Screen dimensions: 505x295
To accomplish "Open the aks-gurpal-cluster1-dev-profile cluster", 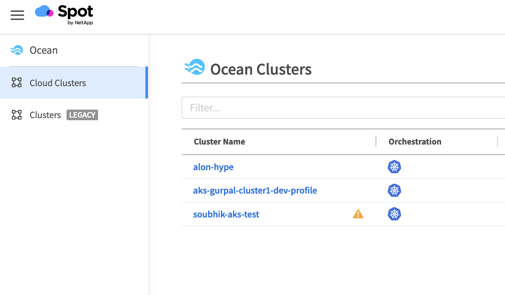I will (x=255, y=191).
